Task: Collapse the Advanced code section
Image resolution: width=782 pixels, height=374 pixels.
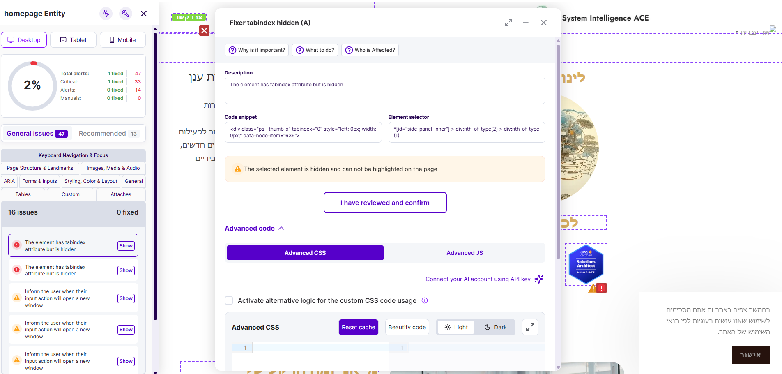Action: (x=254, y=228)
